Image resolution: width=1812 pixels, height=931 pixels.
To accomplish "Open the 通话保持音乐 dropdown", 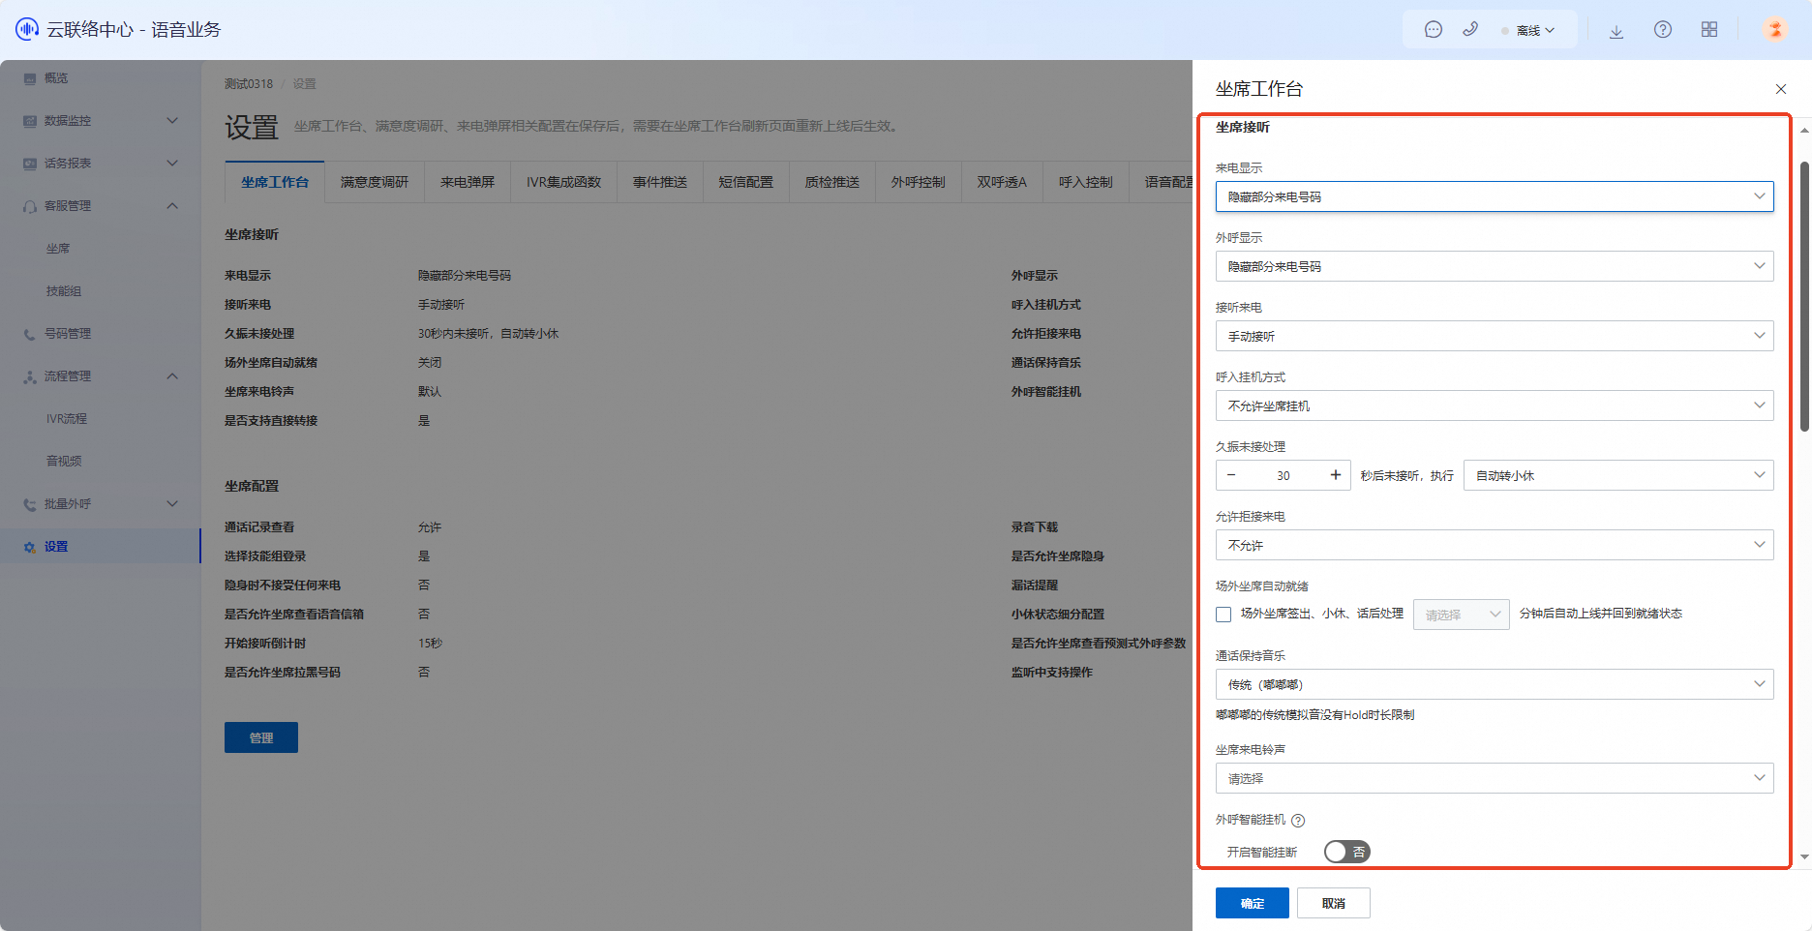I will (x=1495, y=684).
